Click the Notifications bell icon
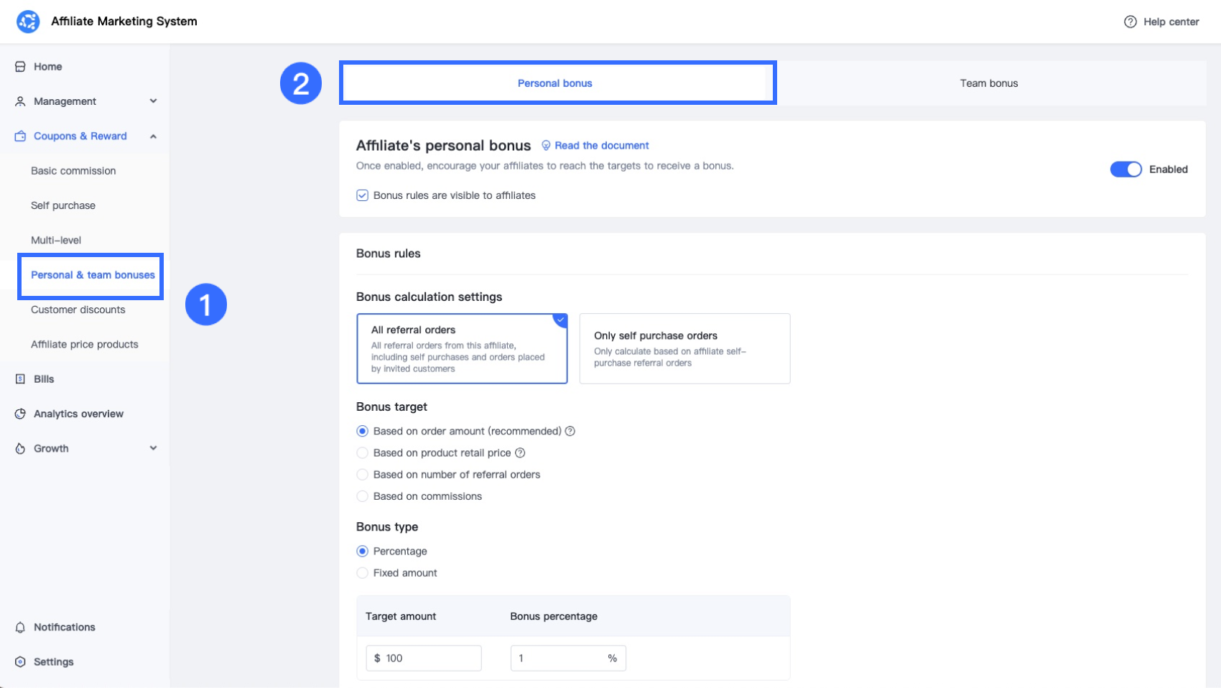 click(x=20, y=627)
